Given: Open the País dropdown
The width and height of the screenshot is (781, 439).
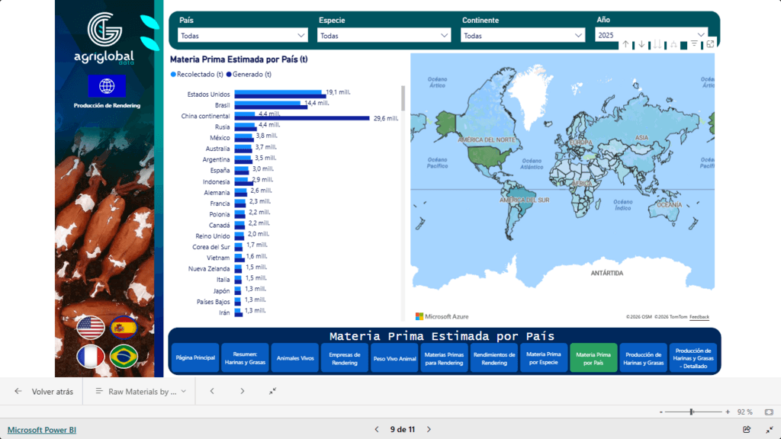Looking at the screenshot, I should pyautogui.click(x=243, y=35).
